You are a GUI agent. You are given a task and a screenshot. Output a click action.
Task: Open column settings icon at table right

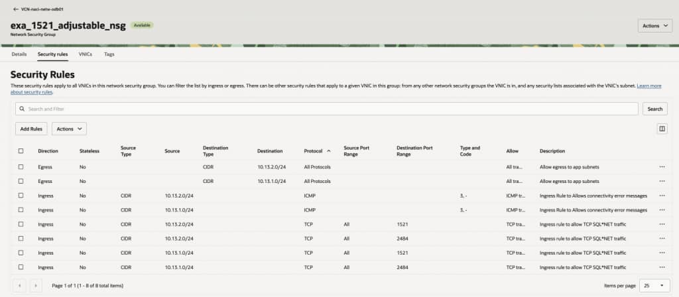pos(662,129)
